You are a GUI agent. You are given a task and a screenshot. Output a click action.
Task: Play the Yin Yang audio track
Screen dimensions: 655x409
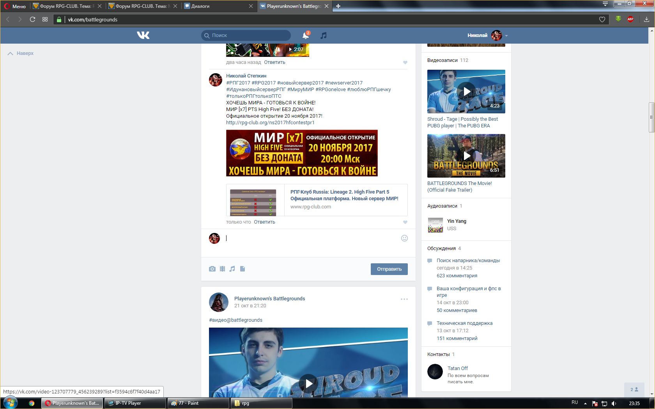tap(435, 225)
